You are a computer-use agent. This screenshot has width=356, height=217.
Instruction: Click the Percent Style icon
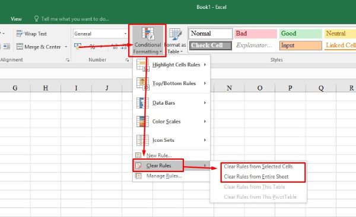tap(92, 47)
